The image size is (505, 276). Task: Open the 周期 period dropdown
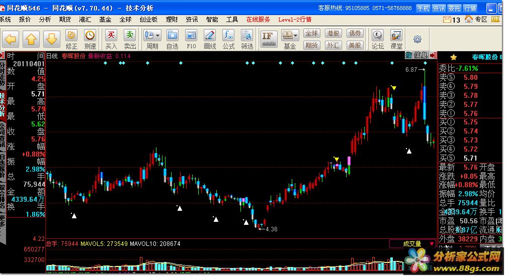[152, 40]
